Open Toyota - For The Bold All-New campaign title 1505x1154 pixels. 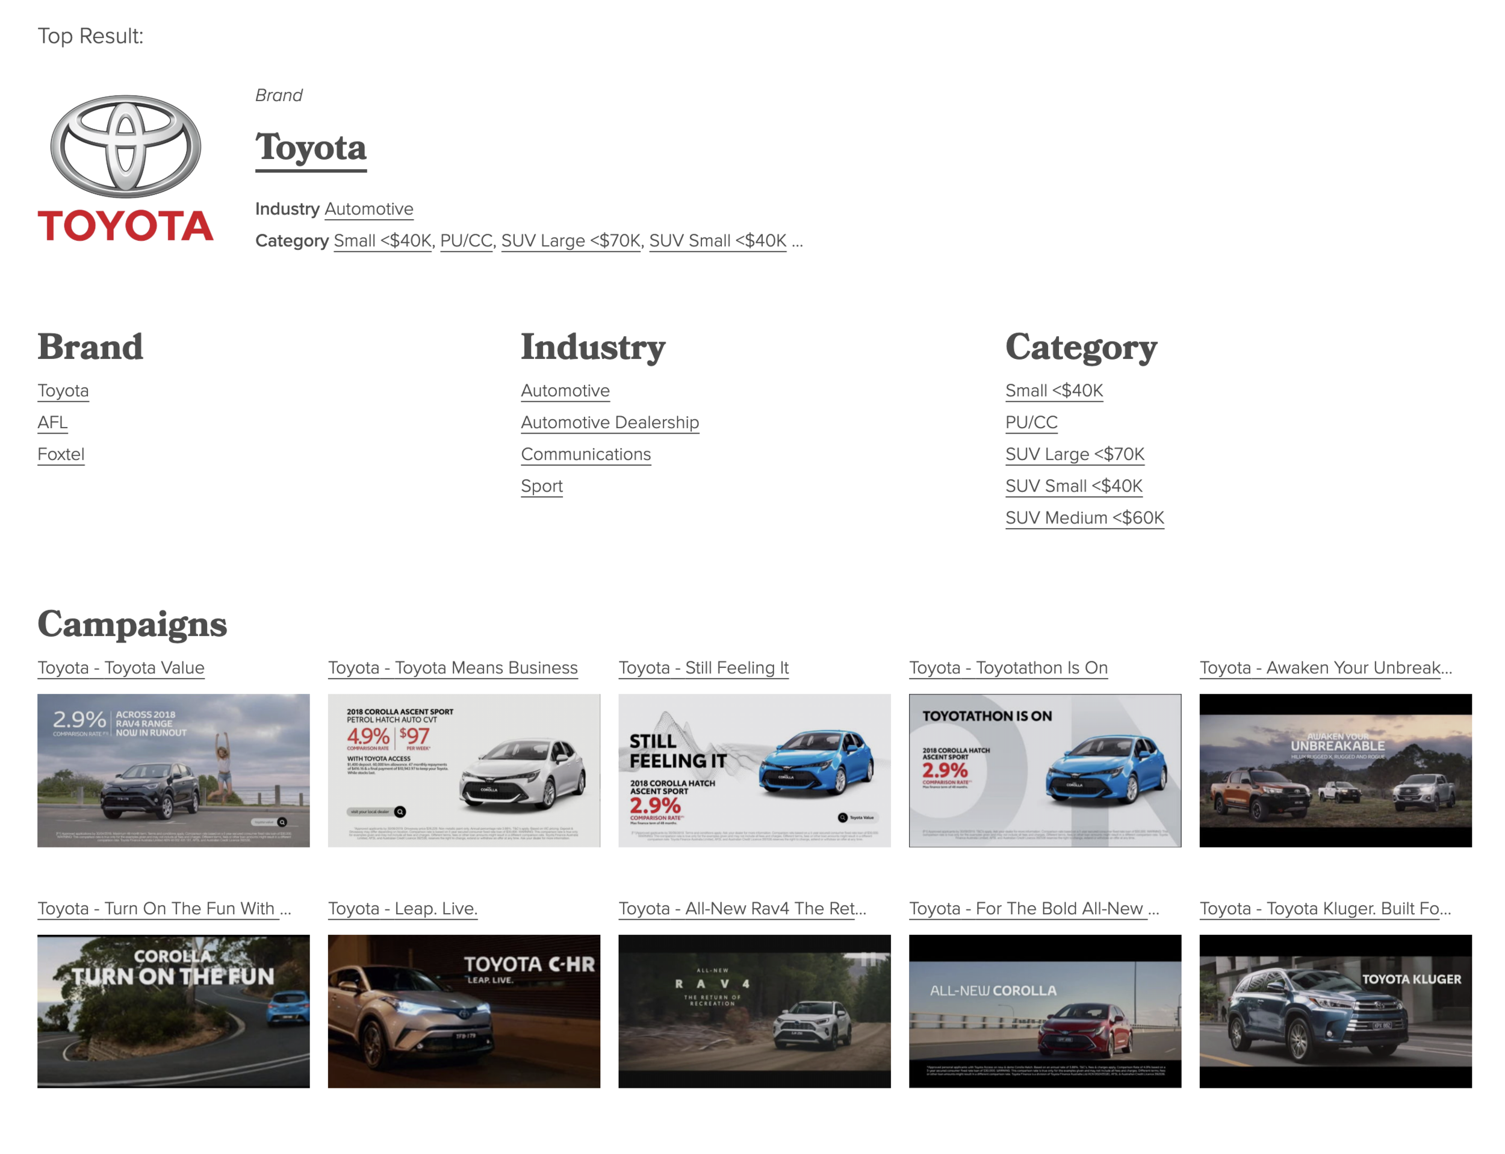tap(1035, 908)
